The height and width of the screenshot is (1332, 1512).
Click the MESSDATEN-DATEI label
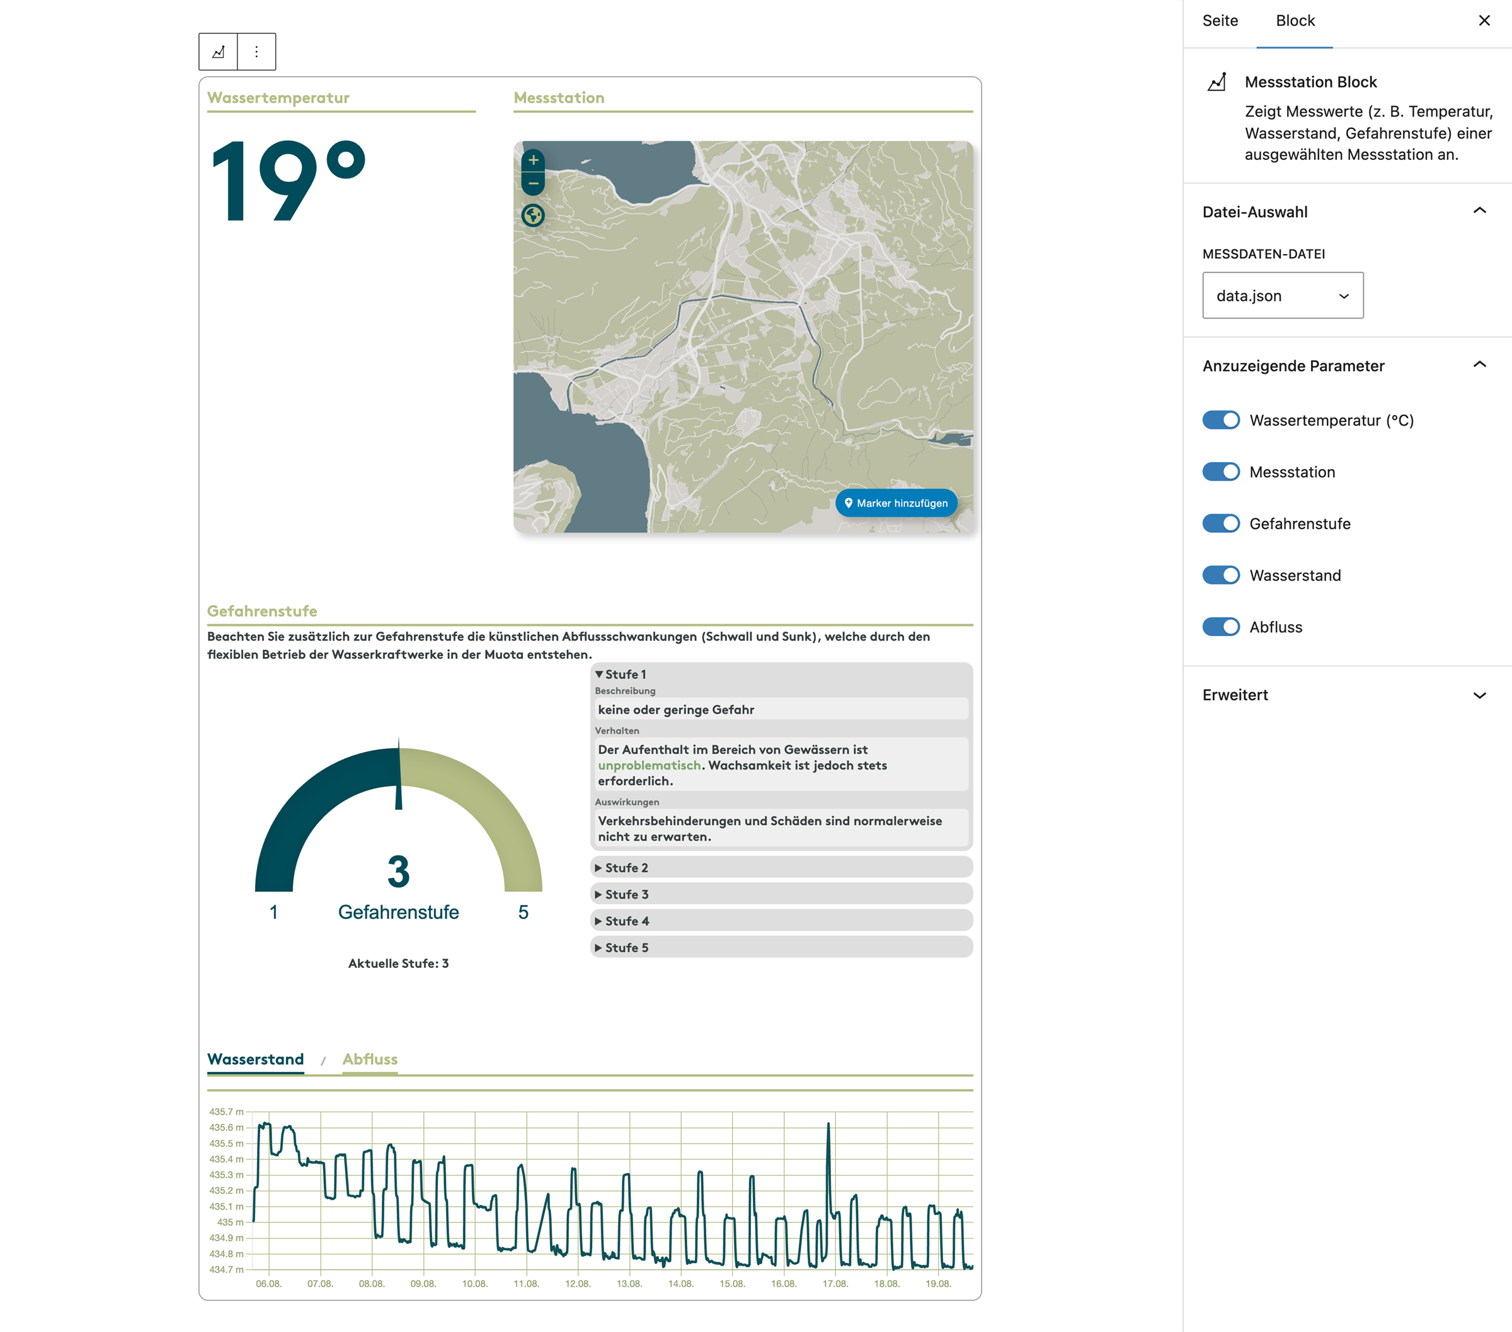(1263, 254)
